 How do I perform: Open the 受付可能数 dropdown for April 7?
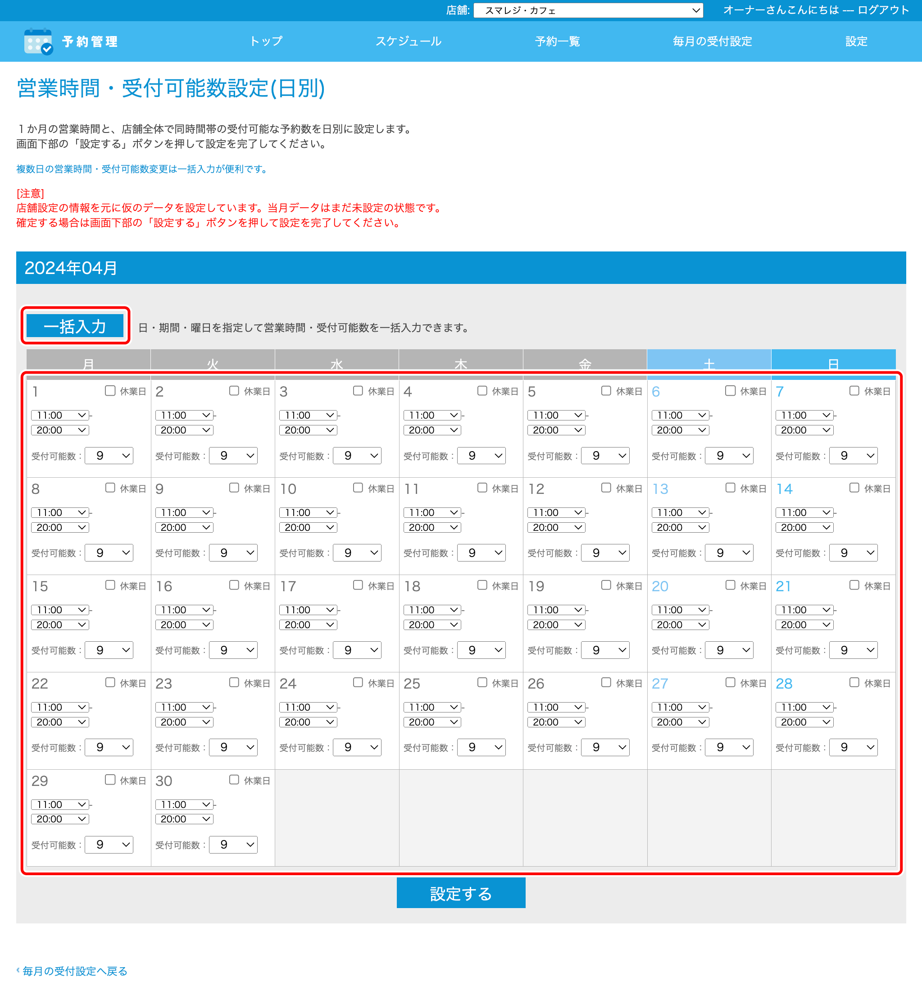[x=853, y=455]
